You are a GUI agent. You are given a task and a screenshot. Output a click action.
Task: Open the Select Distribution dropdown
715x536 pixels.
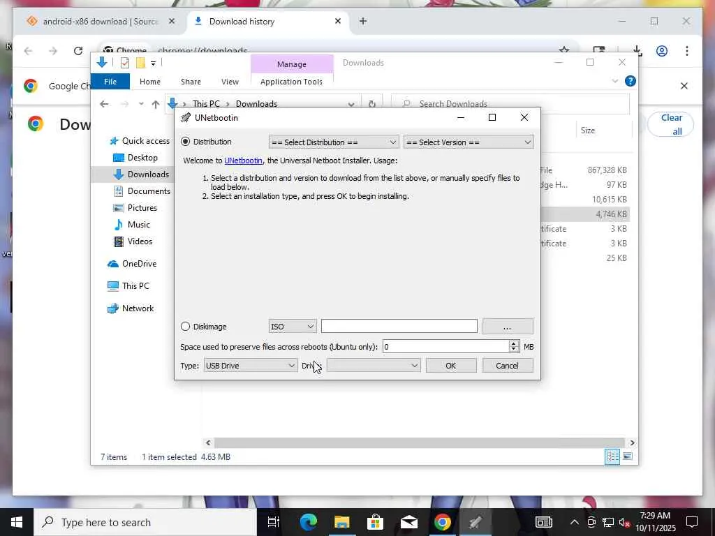334,142
